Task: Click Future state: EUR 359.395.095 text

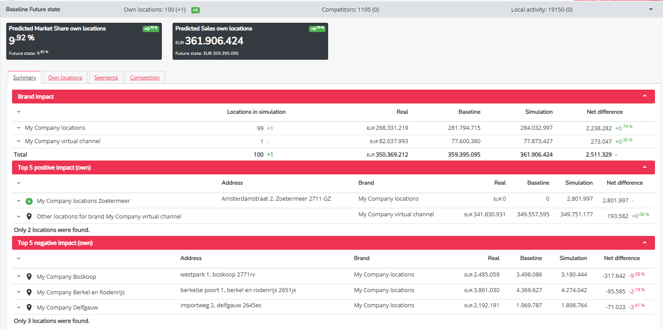Action: (x=207, y=54)
